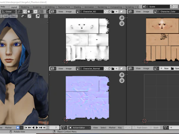Duplicate the Character_Normal image
The image size is (179, 134).
click(x=109, y=68)
